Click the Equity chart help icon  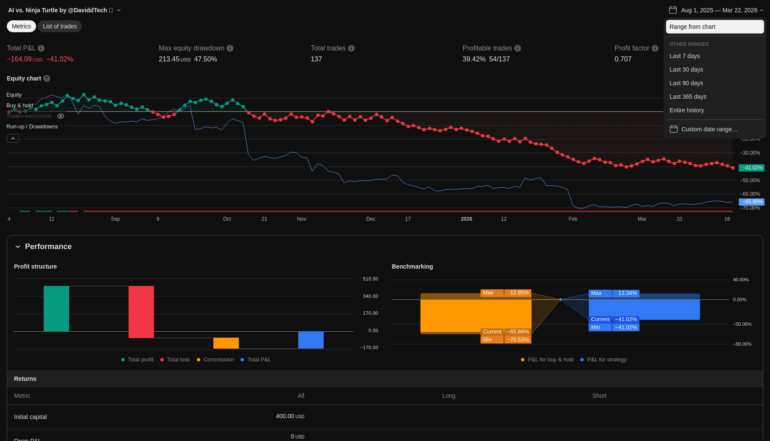(47, 78)
